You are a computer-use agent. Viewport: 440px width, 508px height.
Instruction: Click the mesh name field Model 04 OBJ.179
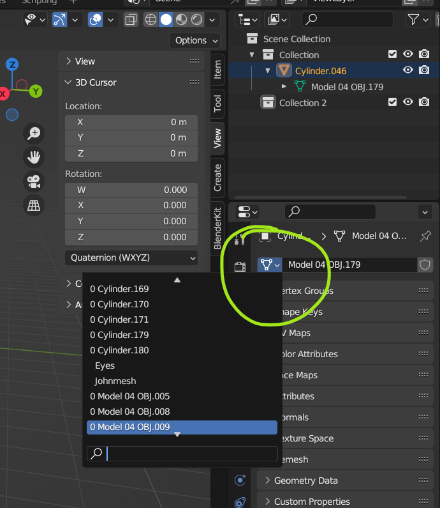tap(349, 265)
